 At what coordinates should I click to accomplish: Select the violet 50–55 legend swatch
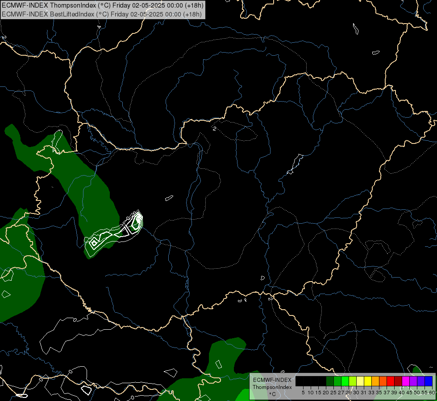421,381
